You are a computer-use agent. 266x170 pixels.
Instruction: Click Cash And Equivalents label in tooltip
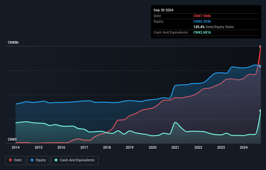pos(171,32)
